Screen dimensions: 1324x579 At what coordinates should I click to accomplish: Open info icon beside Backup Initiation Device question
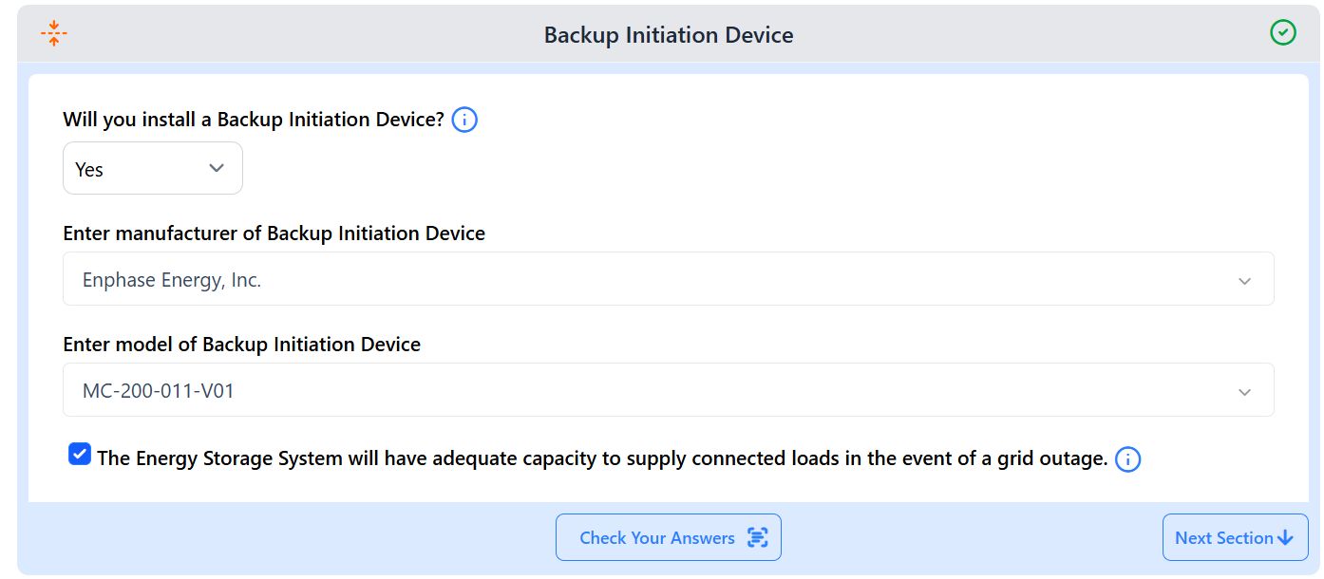tap(464, 121)
